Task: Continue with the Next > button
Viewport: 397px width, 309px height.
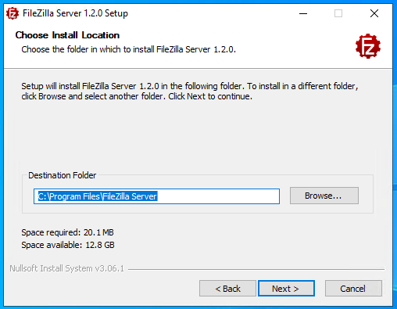Action: pyautogui.click(x=286, y=289)
